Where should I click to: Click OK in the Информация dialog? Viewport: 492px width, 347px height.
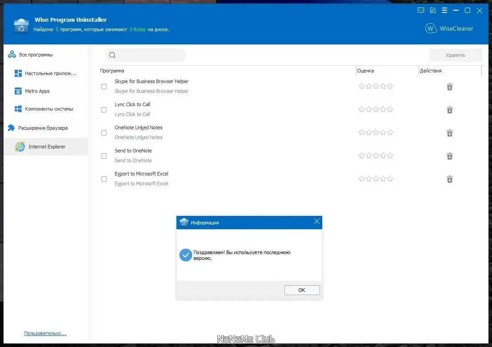pyautogui.click(x=302, y=290)
